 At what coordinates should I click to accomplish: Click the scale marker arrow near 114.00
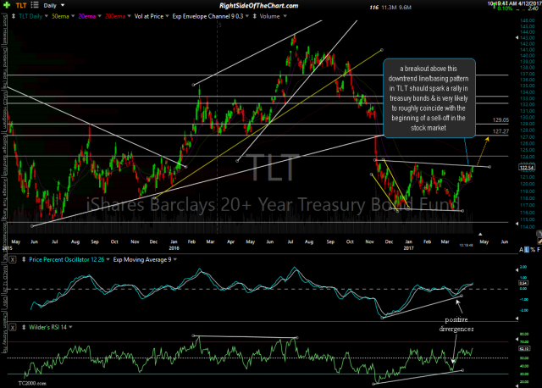click(x=517, y=224)
